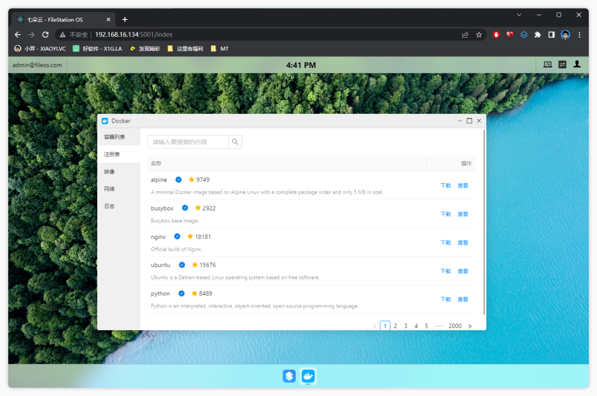
Task: Go to previous registry page arrow
Action: point(375,326)
